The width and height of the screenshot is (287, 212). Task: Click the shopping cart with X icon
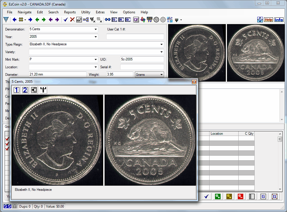(93, 20)
